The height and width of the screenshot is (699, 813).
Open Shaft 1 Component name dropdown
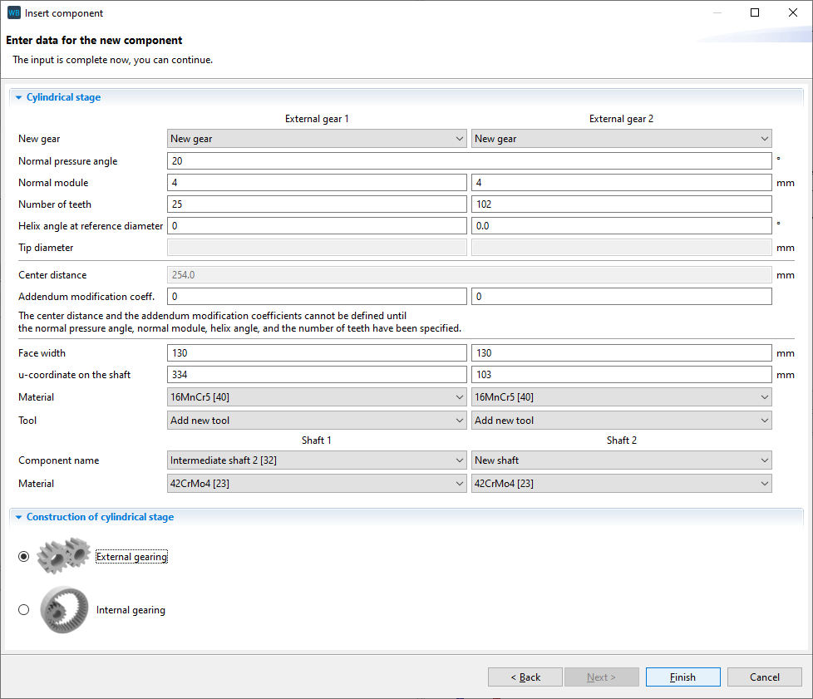click(317, 460)
